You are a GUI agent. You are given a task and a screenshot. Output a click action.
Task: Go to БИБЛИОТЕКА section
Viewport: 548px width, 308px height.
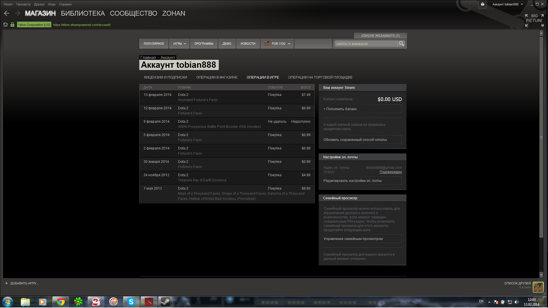(83, 13)
